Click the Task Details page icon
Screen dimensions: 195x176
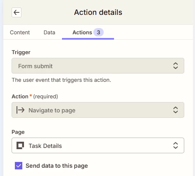coord(20,145)
